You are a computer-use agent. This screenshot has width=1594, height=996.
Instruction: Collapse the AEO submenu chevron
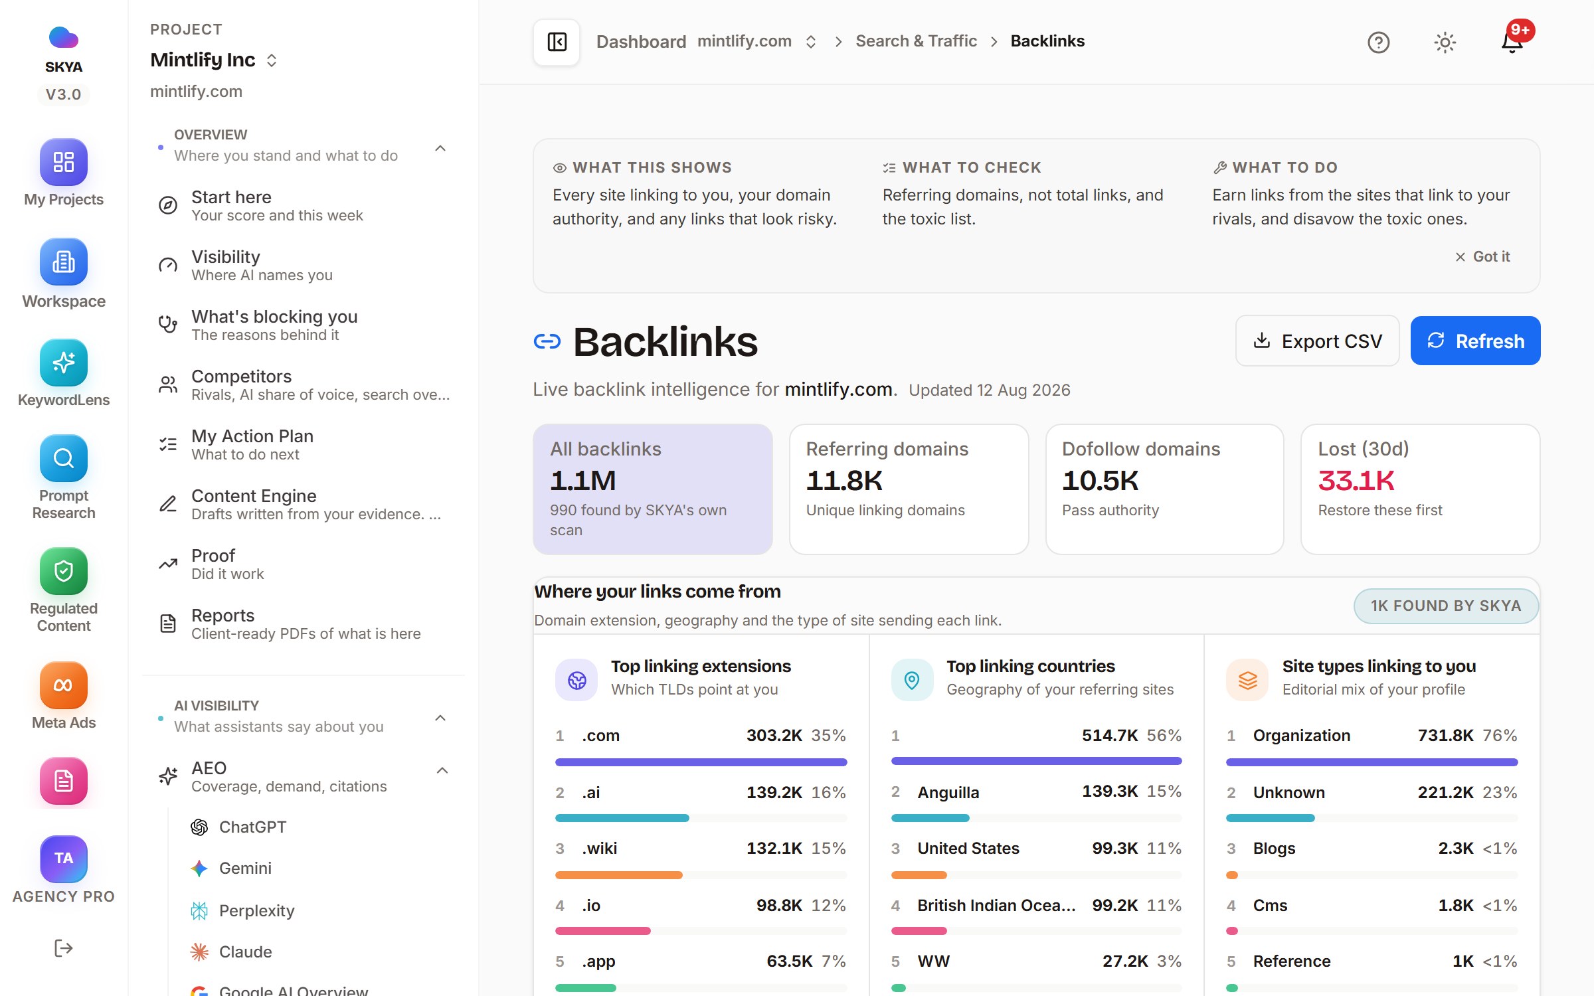click(442, 770)
